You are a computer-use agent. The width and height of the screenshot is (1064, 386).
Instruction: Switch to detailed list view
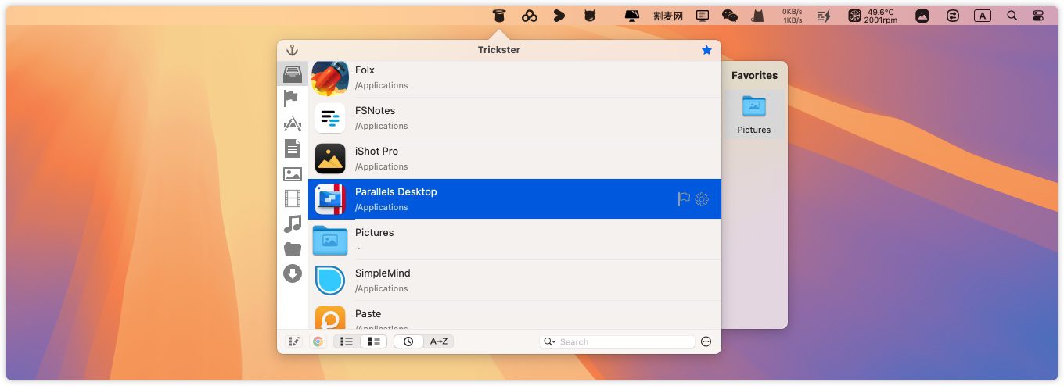point(374,341)
